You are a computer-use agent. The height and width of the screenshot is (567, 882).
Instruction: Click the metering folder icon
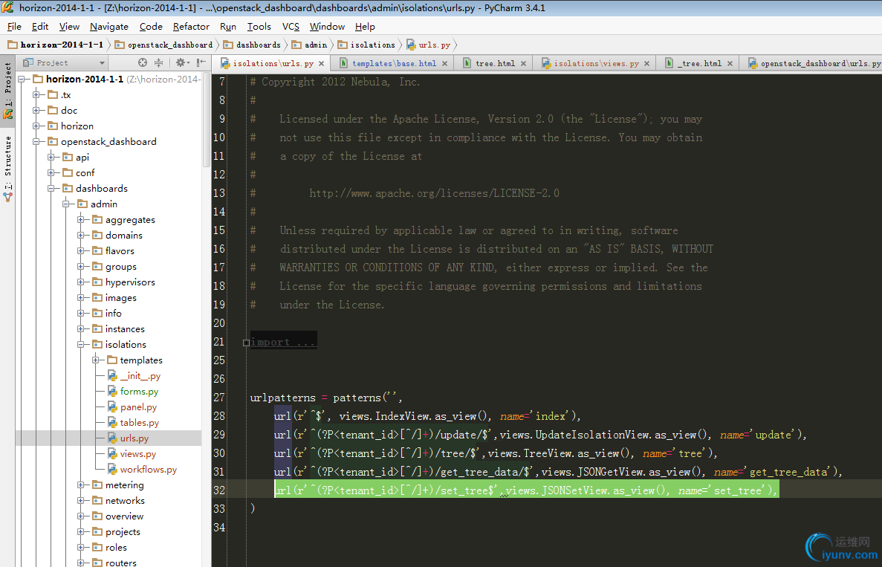97,485
